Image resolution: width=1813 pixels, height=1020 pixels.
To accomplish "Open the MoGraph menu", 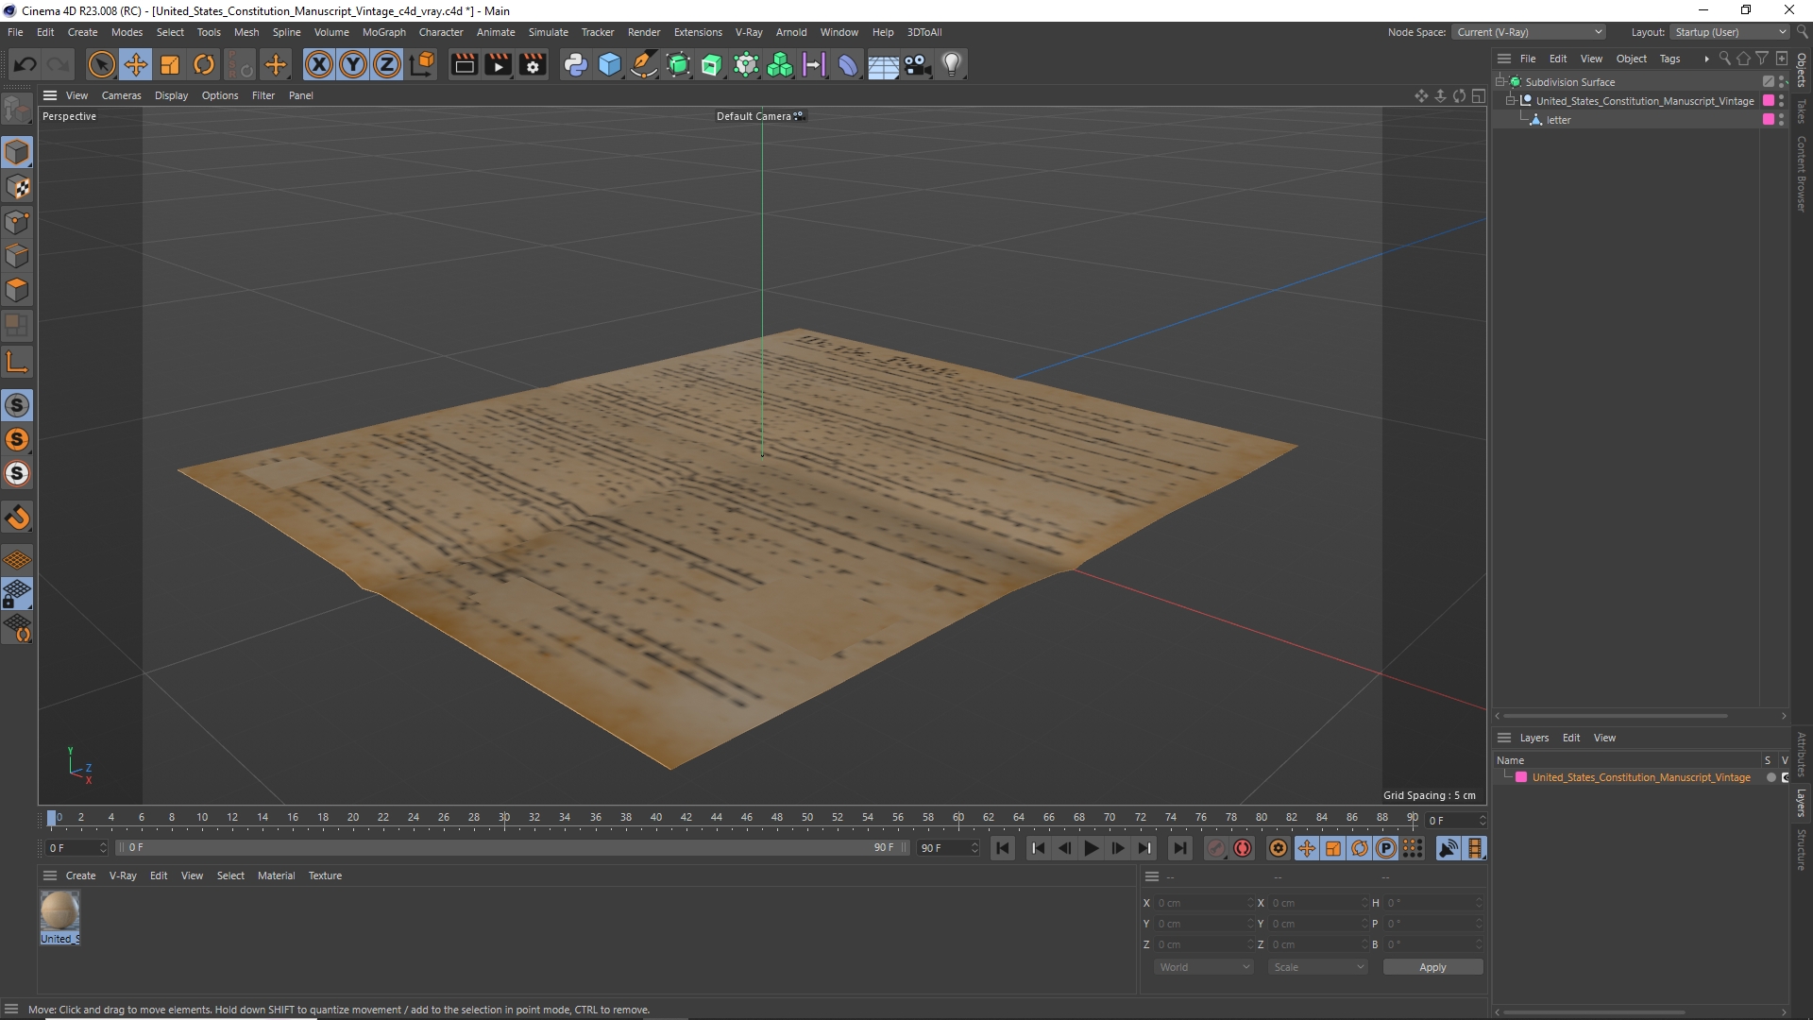I will click(x=383, y=32).
